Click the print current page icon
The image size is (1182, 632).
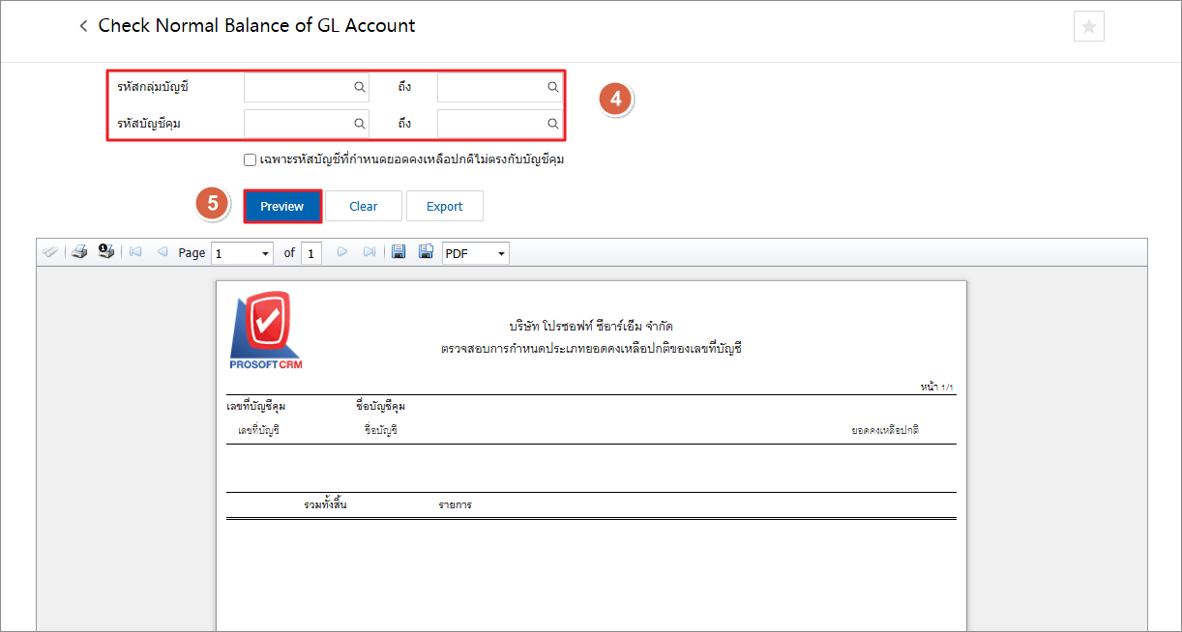[106, 252]
